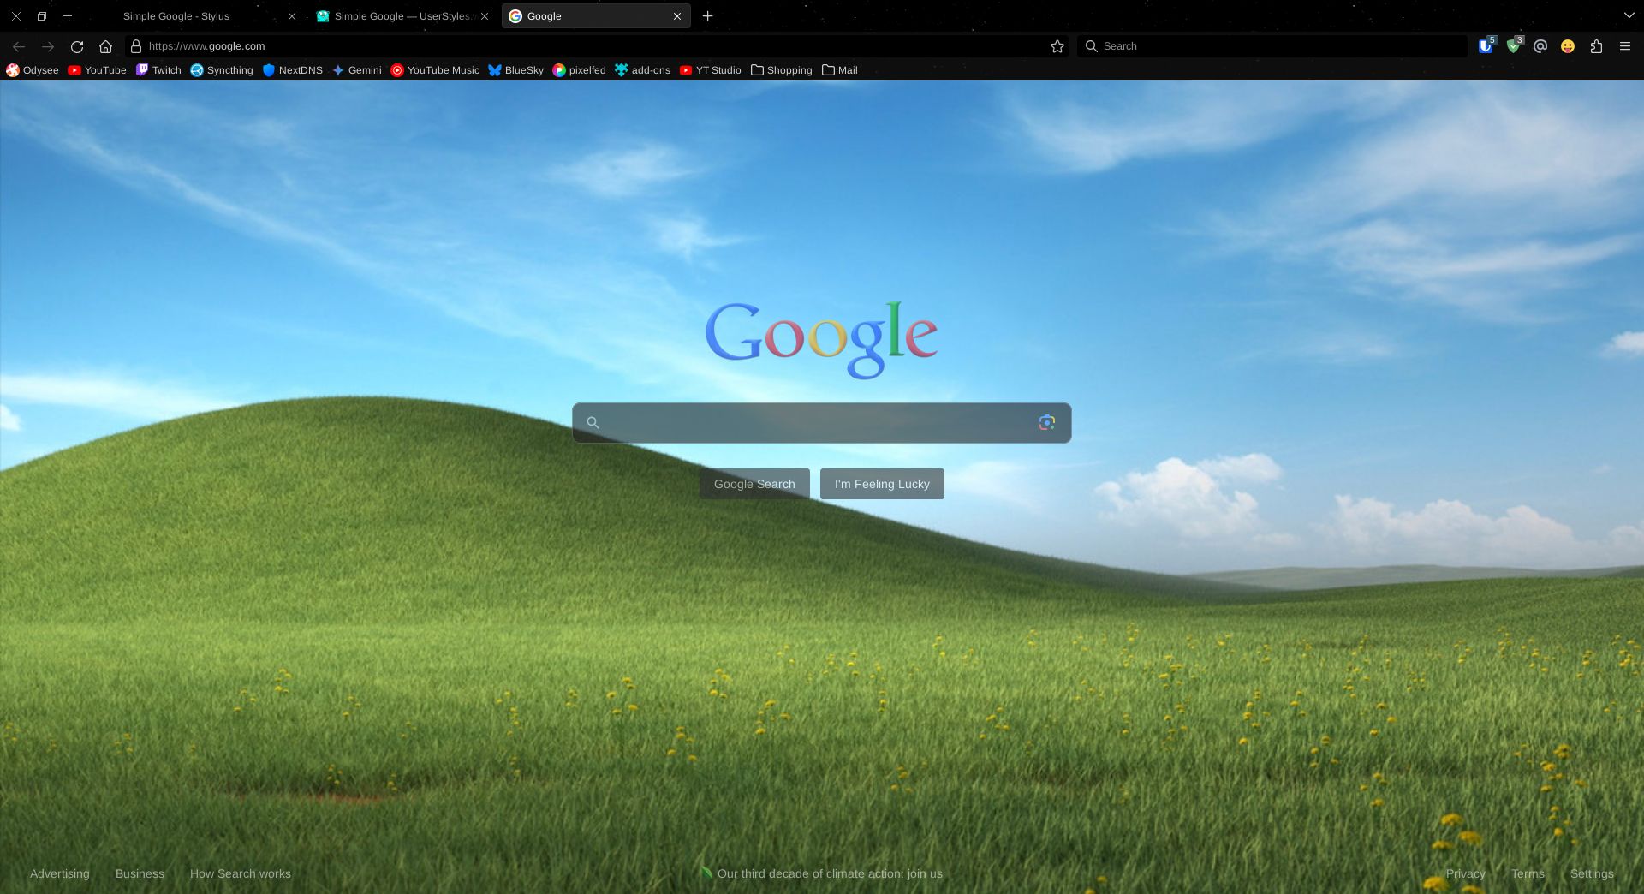Open the pixelfed bookmark
The height and width of the screenshot is (894, 1644).
click(x=579, y=70)
